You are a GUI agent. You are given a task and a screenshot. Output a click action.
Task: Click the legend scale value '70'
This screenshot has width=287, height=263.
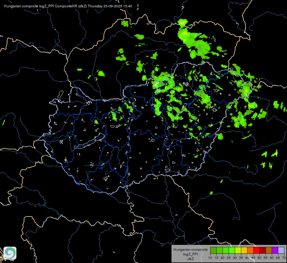(x=284, y=258)
